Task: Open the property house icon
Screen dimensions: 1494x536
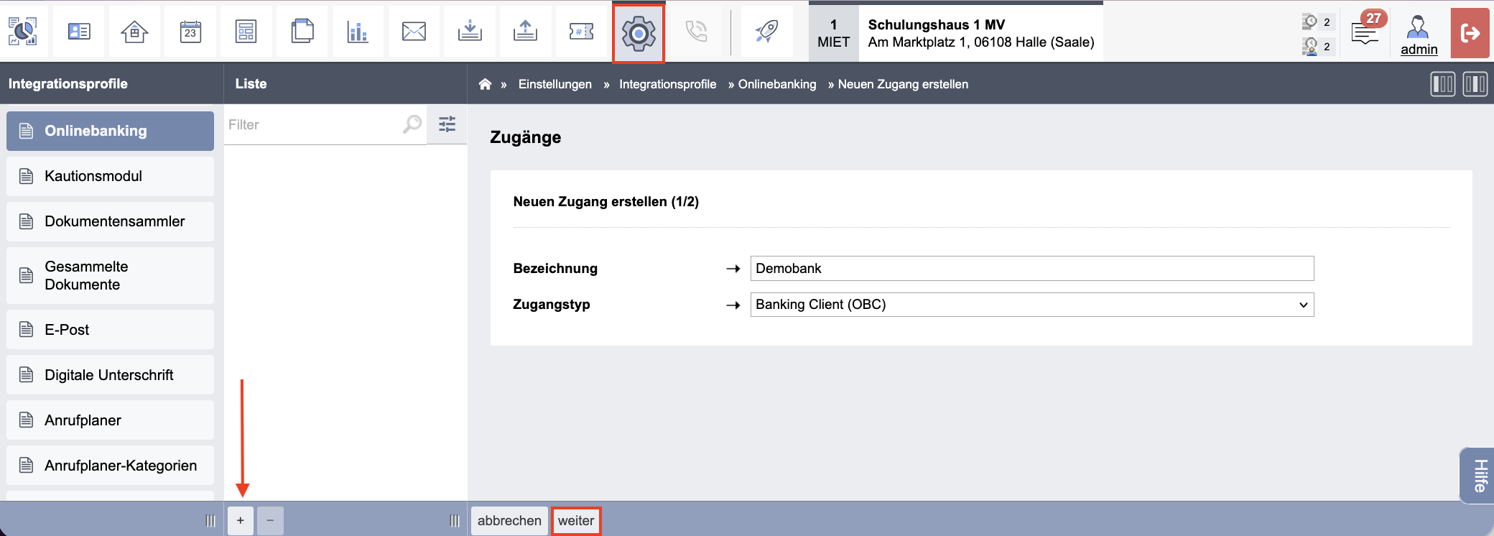Action: [134, 32]
